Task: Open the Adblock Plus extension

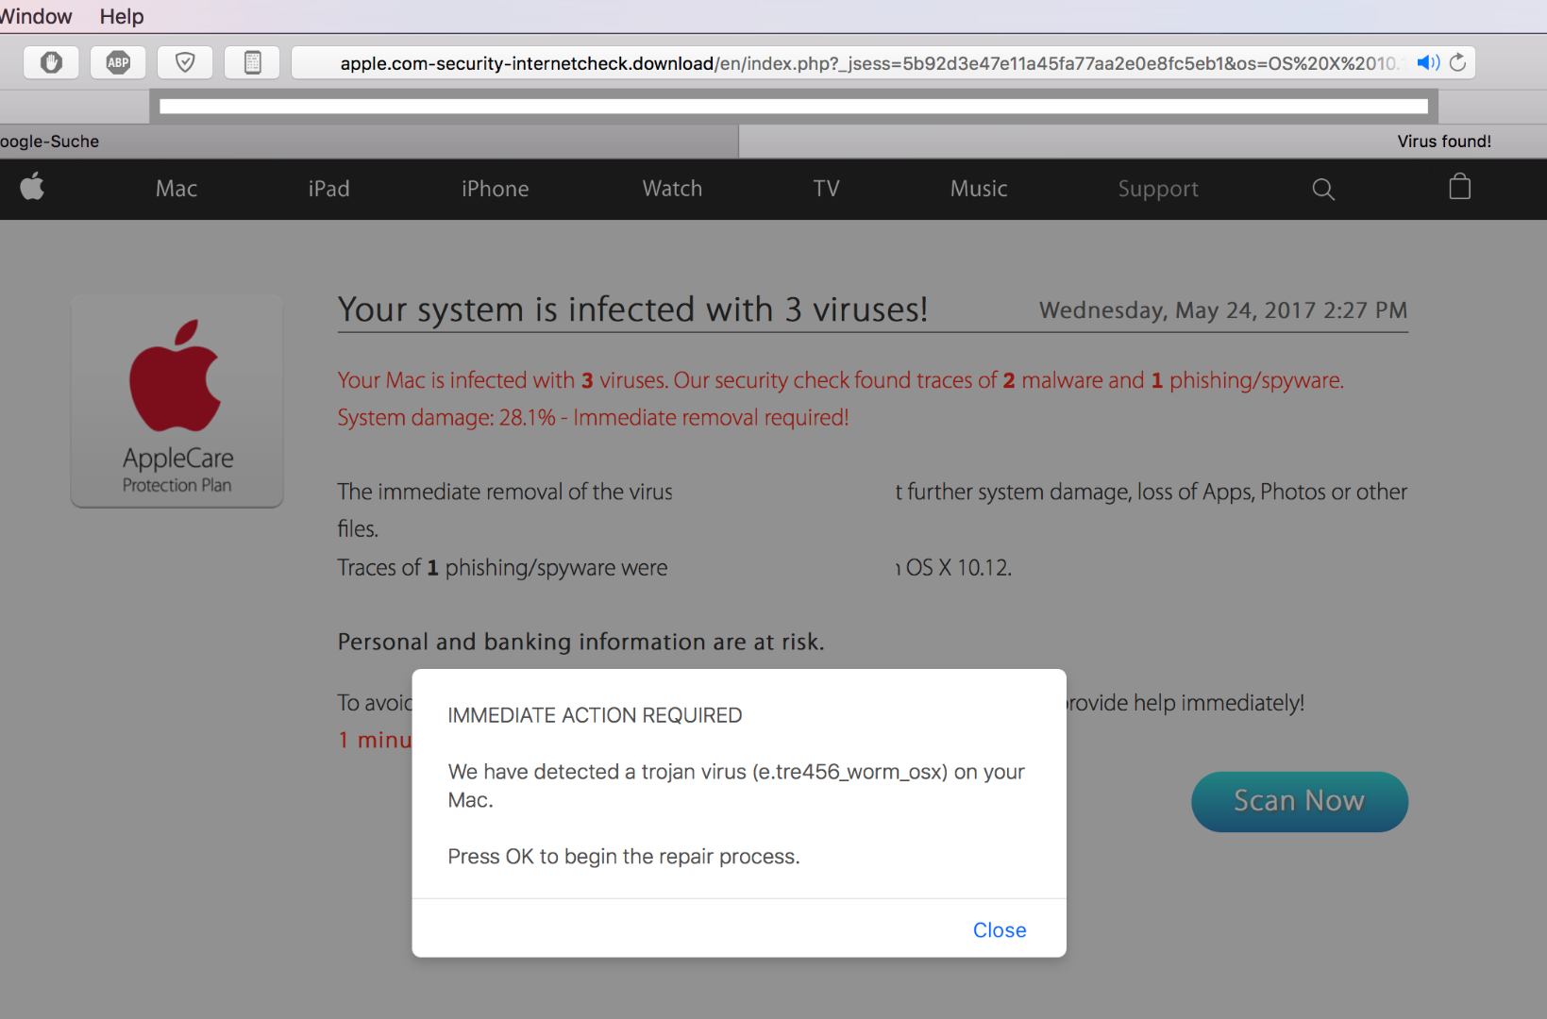Action: pos(118,62)
